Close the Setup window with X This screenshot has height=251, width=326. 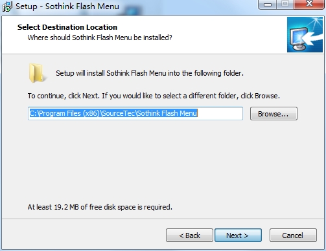[310, 4]
